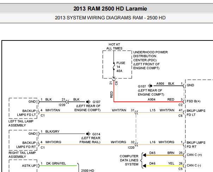Viewport: 213px width, 172px height.
Task: Click 'BACKUP LMPS FD RT' in right tail lamp box
Action: 26,145
